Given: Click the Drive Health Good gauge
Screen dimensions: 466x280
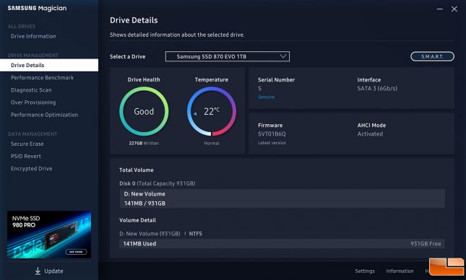Looking at the screenshot, I should point(144,111).
